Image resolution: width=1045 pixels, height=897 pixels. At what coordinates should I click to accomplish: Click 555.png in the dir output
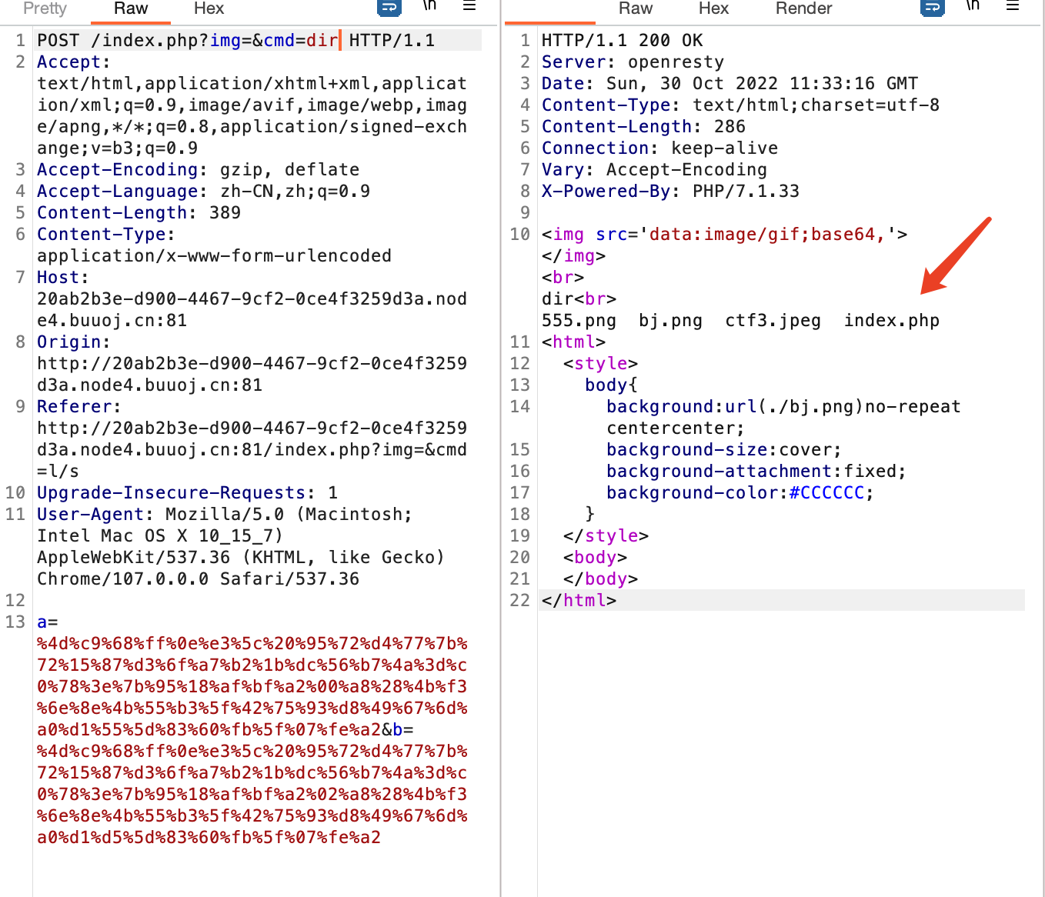579,320
